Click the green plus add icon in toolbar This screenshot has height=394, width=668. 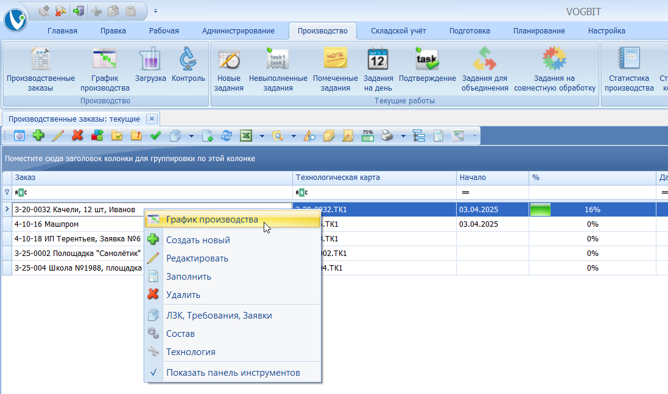coord(38,136)
